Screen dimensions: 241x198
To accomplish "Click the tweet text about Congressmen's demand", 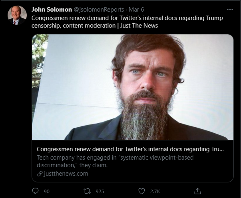I will (120, 18).
